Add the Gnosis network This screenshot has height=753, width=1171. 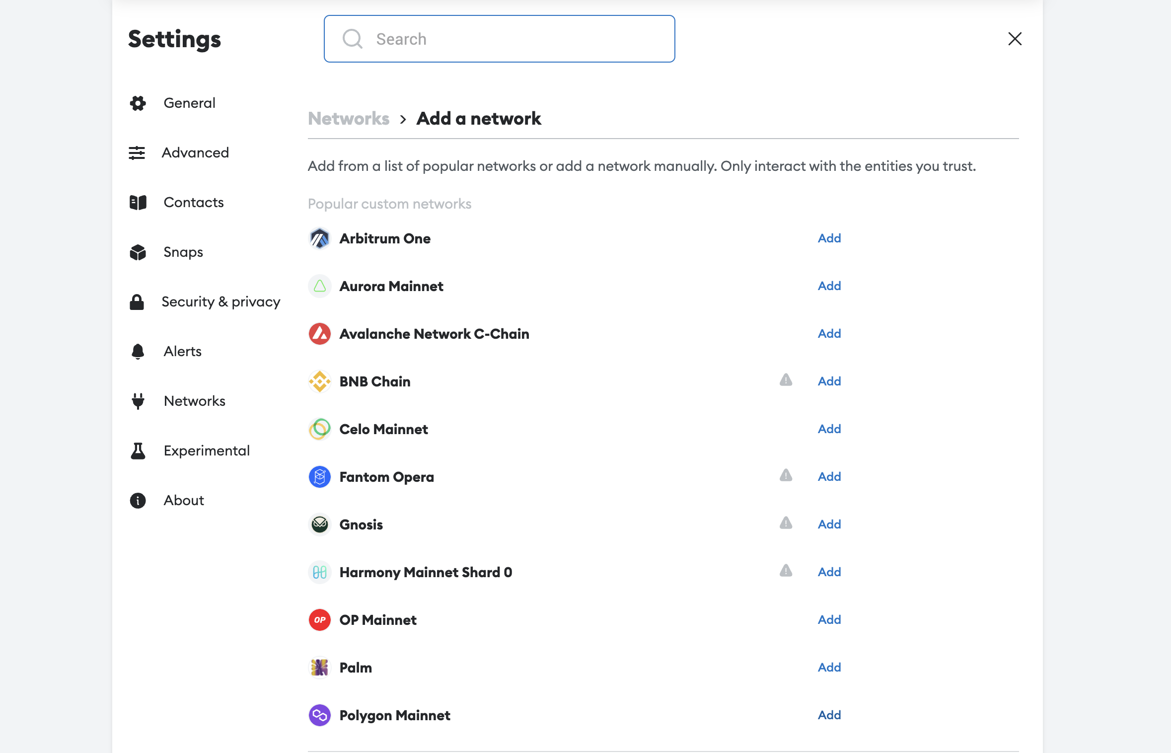coord(829,524)
